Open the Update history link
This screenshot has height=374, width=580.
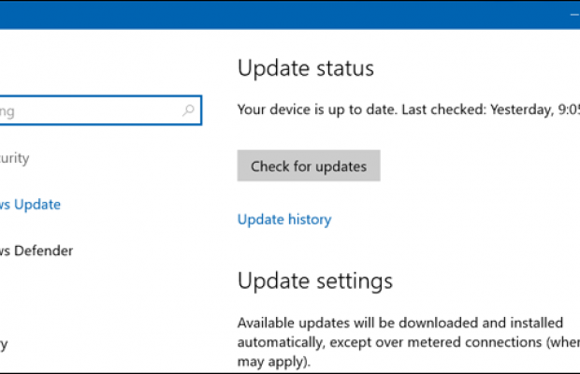point(284,220)
